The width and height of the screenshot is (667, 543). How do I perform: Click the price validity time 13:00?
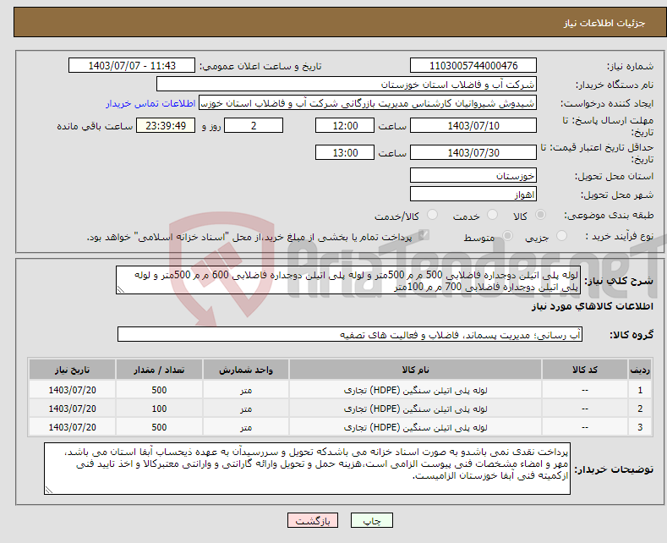point(345,152)
